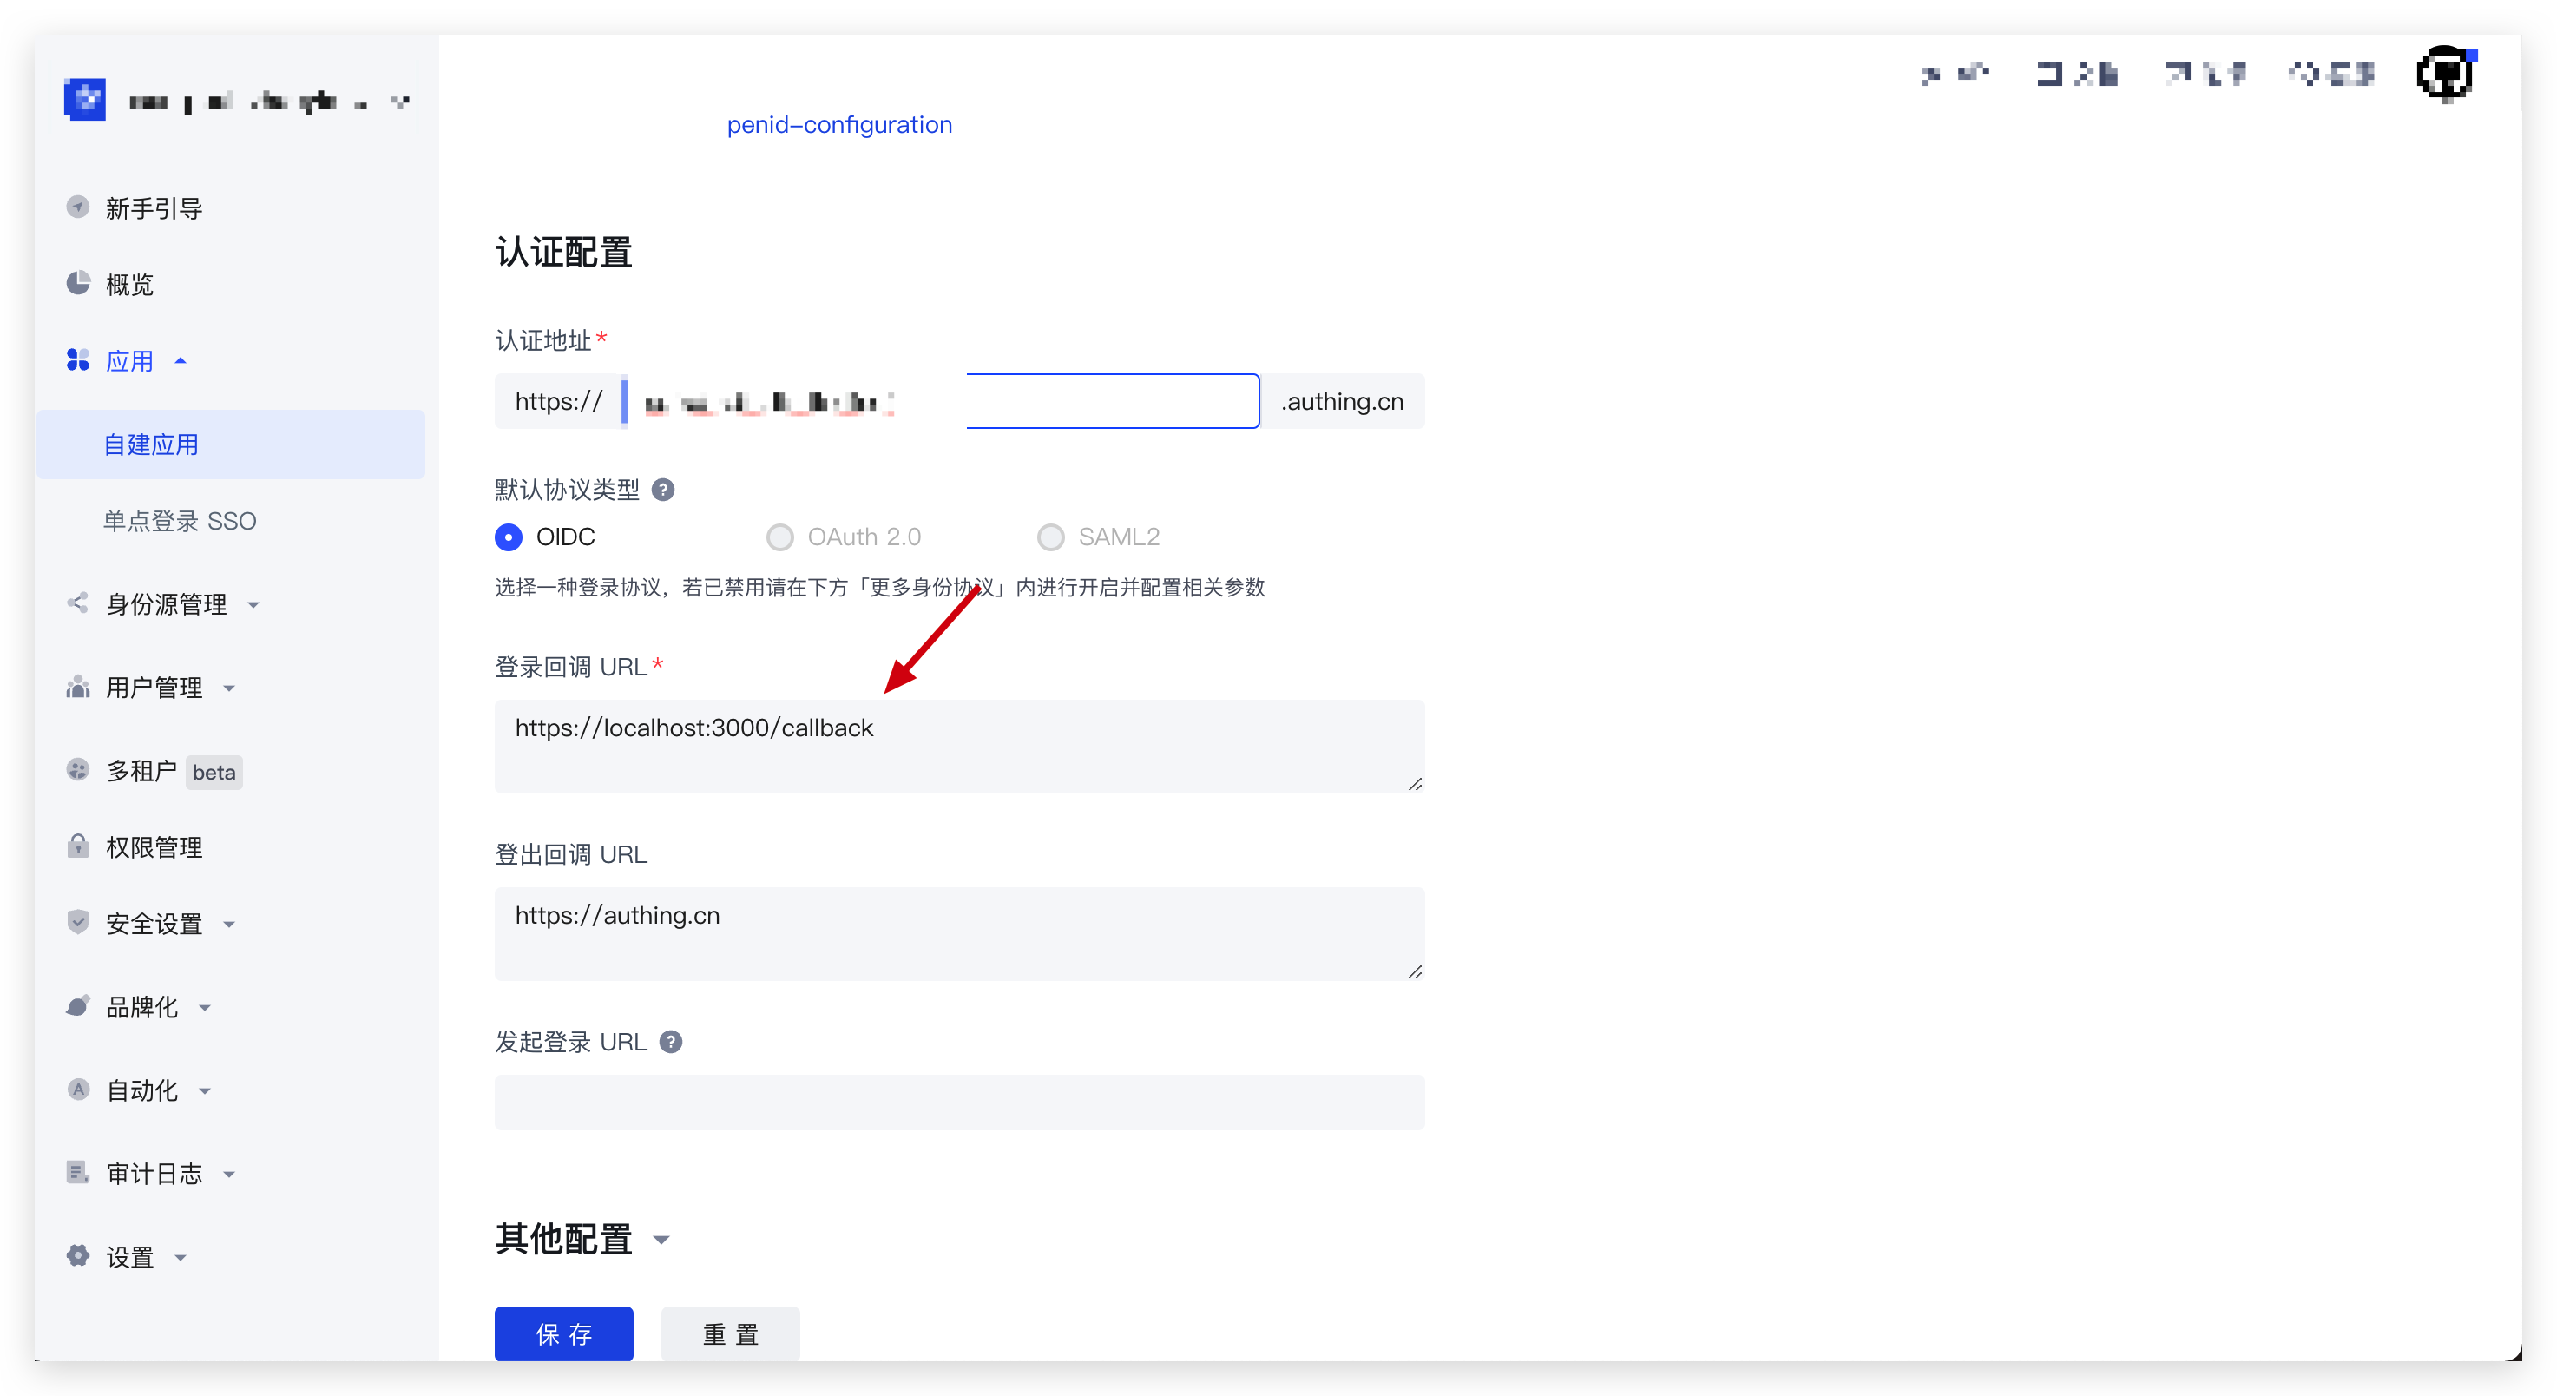Click inside the 登录回调 URL input field

(959, 747)
